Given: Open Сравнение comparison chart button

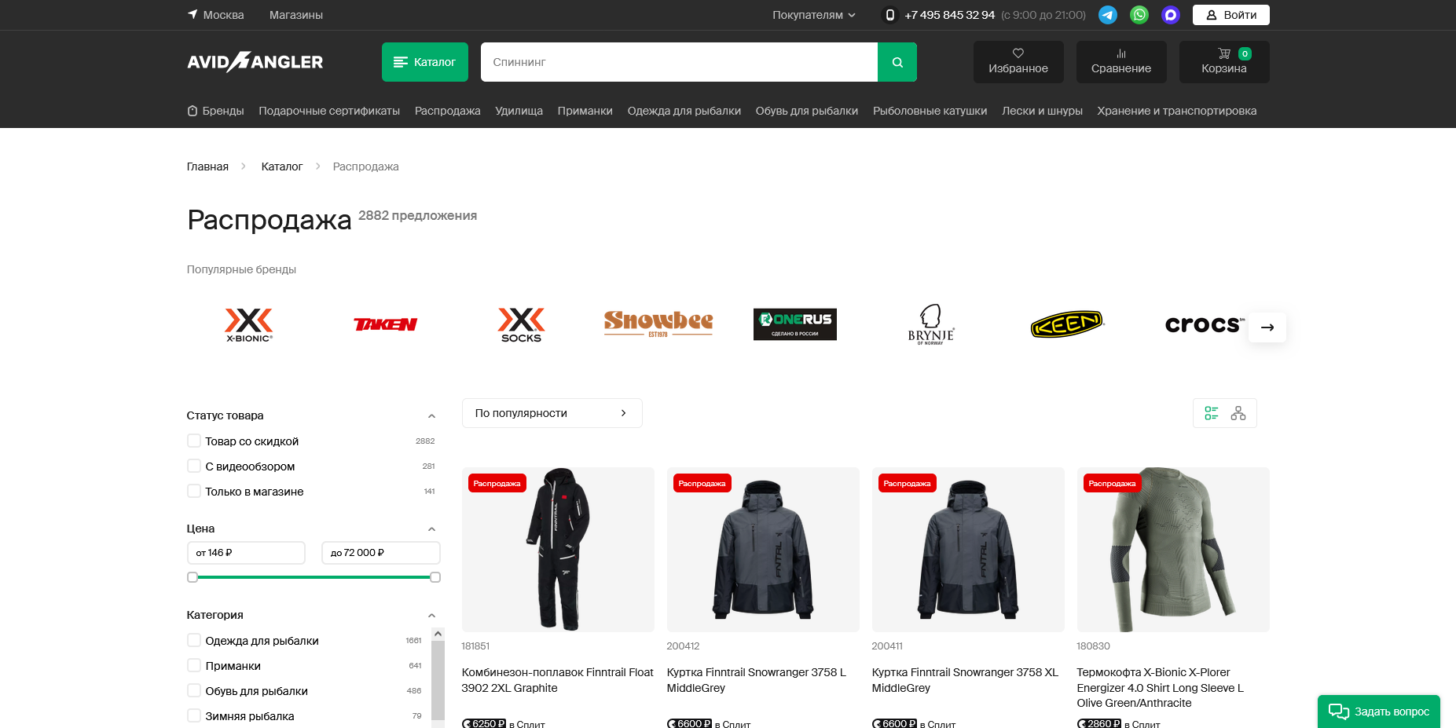Looking at the screenshot, I should (1121, 62).
